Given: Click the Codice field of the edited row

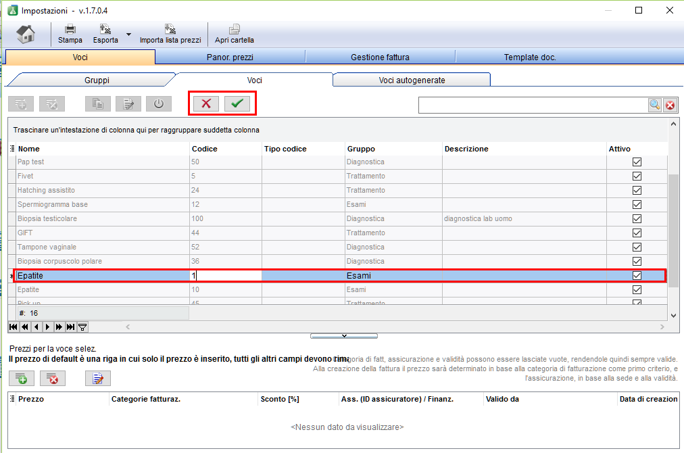Looking at the screenshot, I should point(226,275).
